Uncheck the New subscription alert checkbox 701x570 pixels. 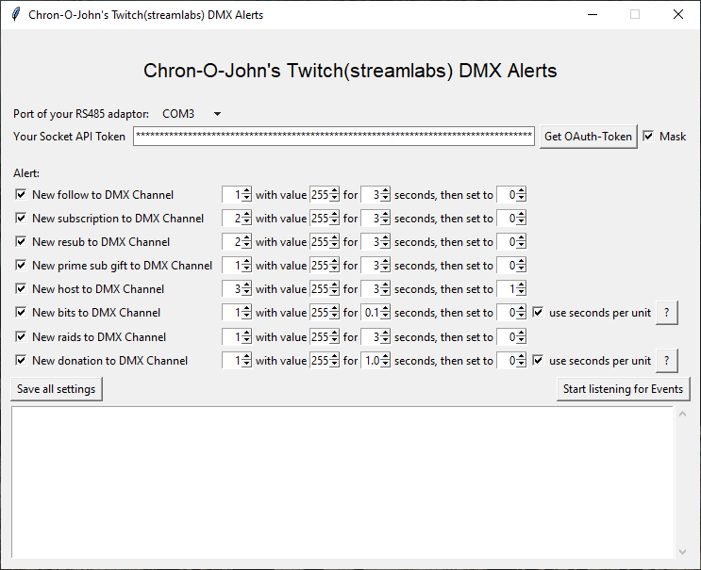(x=21, y=219)
